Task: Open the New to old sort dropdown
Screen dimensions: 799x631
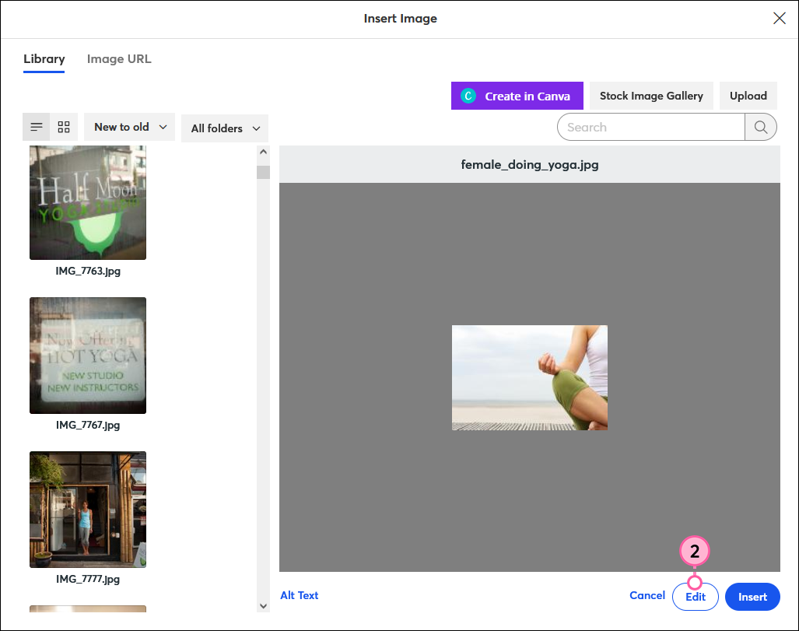Action: (x=129, y=127)
